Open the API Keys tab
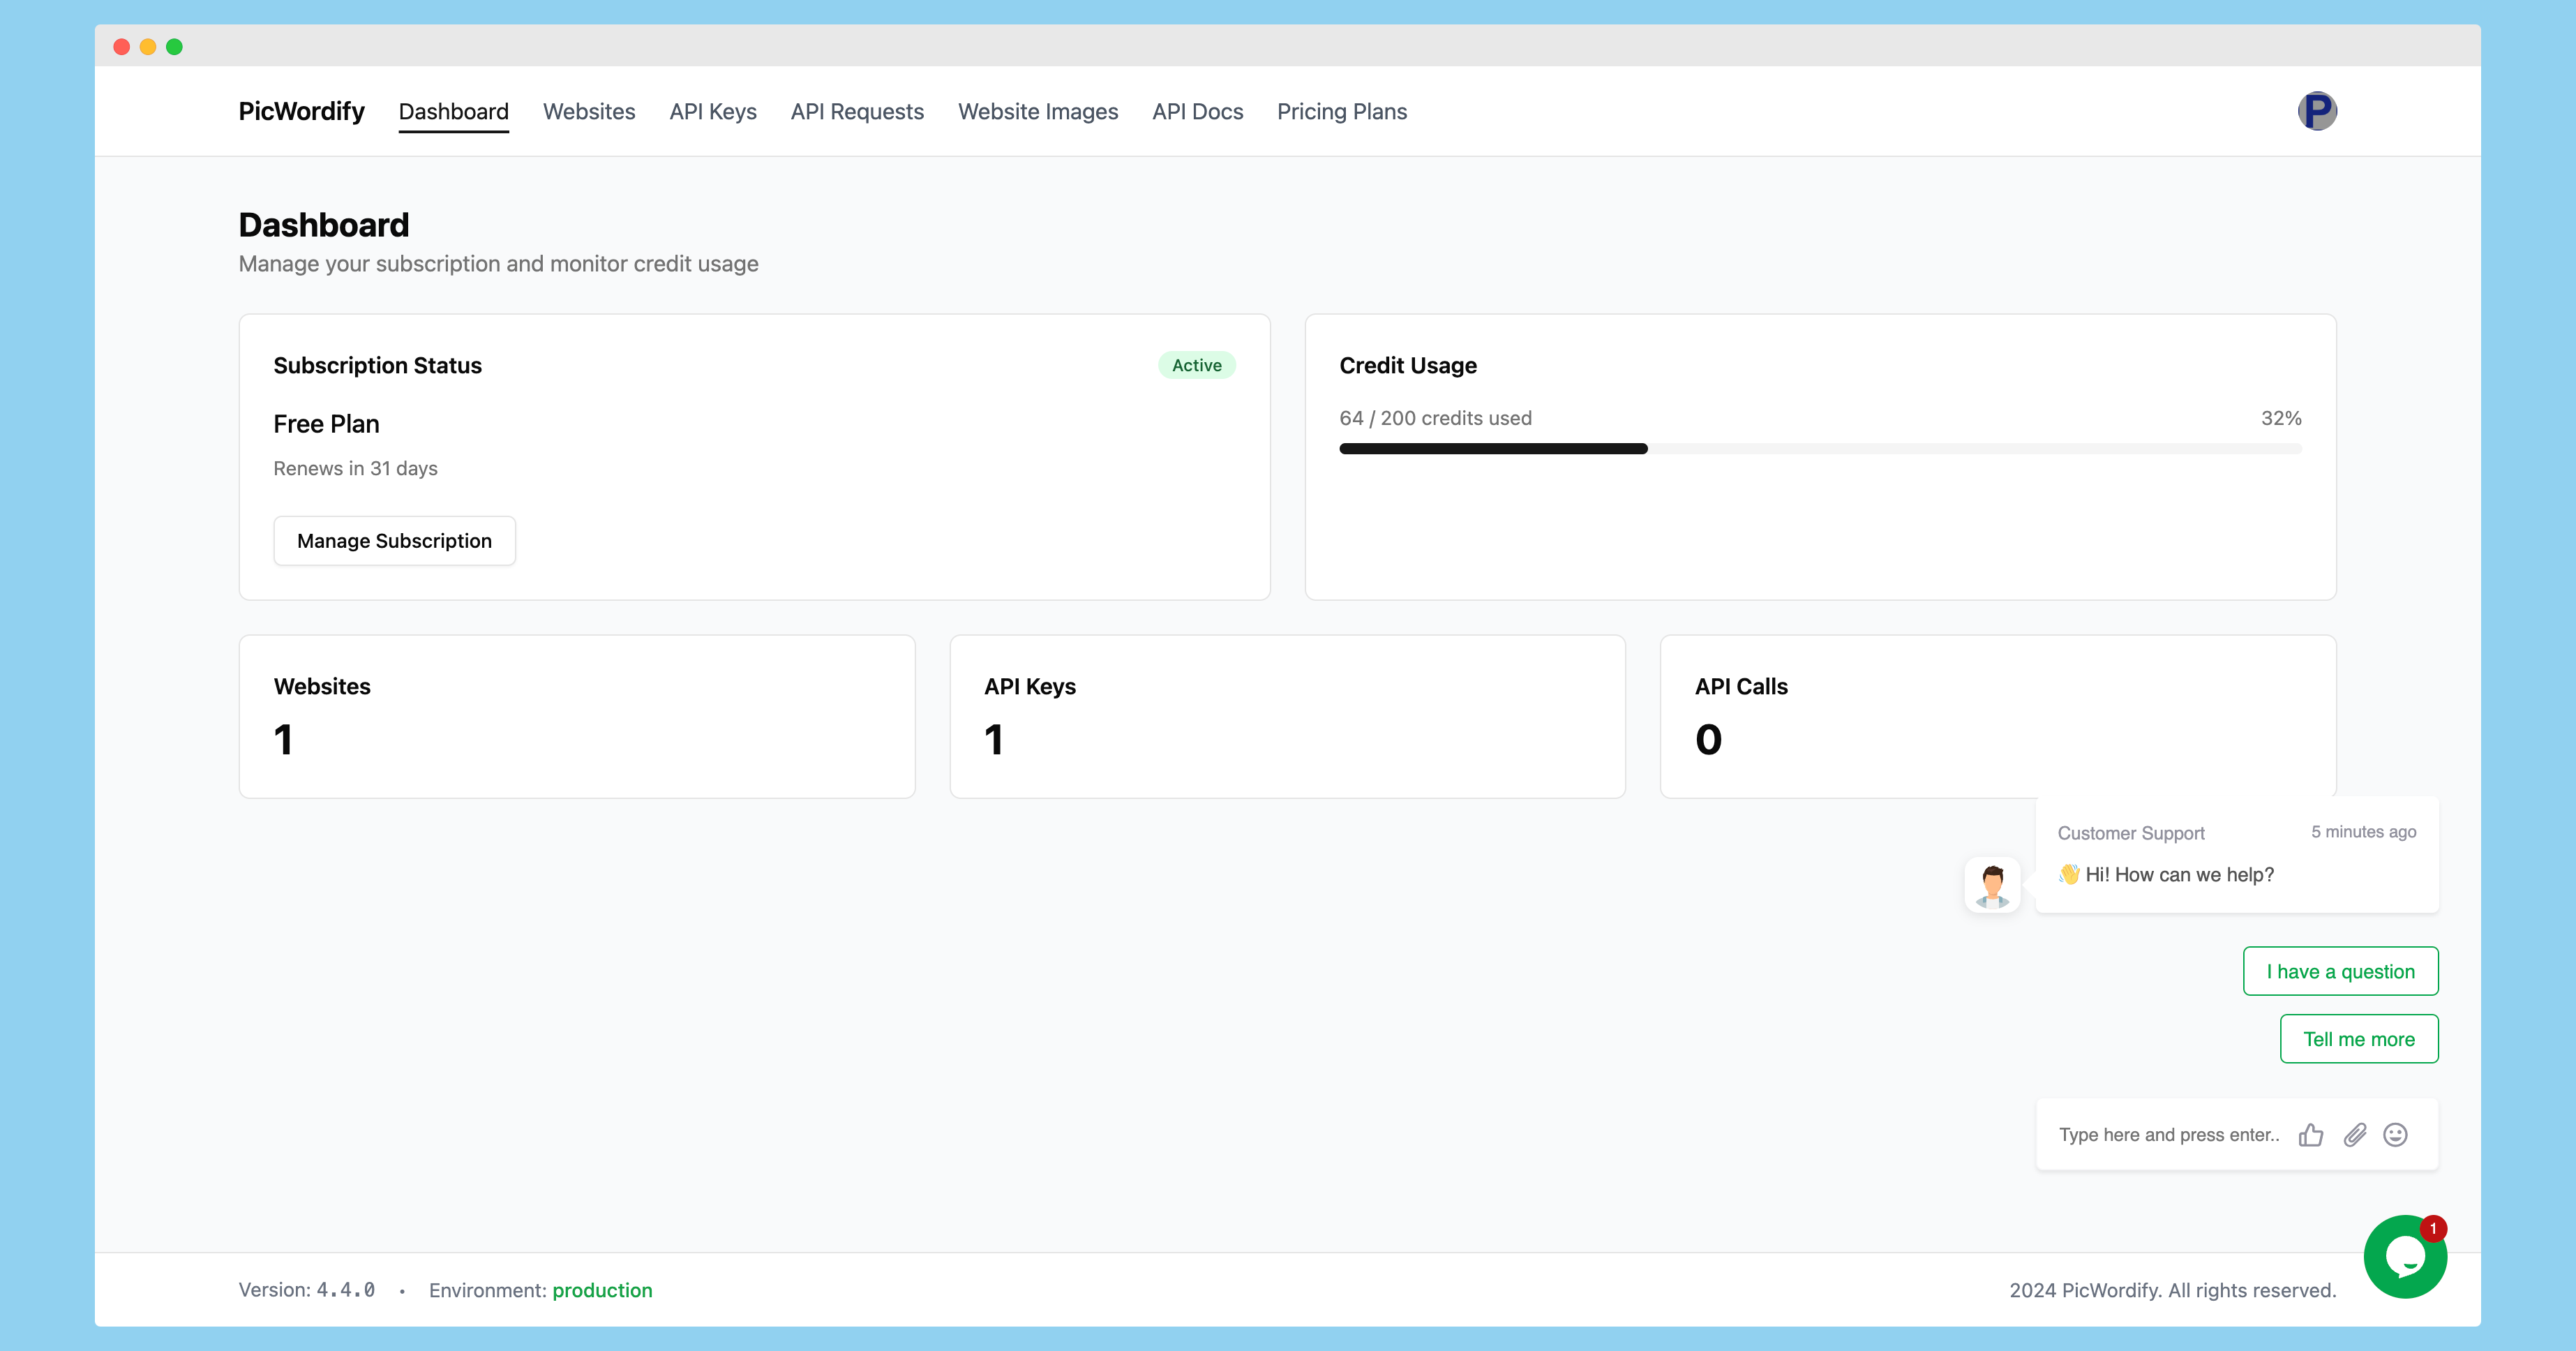The width and height of the screenshot is (2576, 1351). 713,111
